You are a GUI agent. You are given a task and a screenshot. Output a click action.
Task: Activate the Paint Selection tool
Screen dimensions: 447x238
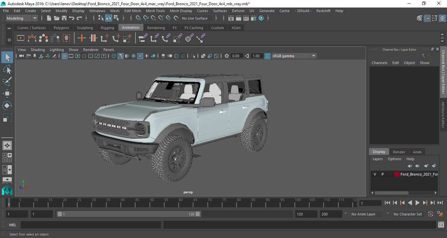7,81
